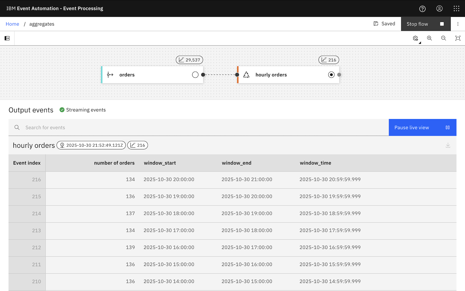The width and height of the screenshot is (465, 291).
Task: Open the overflow menu beside Stop flow
Action: 458,24
